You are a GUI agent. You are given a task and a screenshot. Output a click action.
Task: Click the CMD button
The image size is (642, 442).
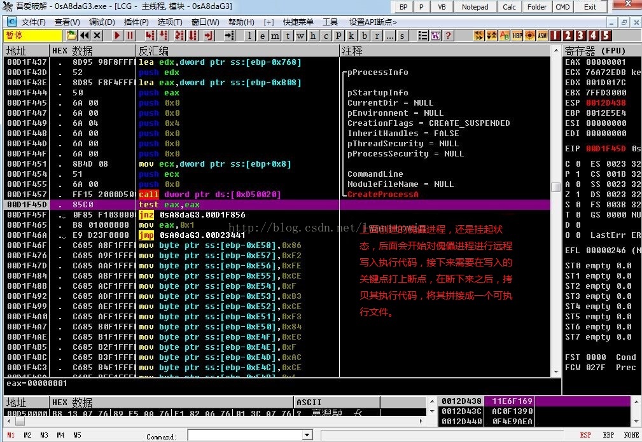coord(562,6)
